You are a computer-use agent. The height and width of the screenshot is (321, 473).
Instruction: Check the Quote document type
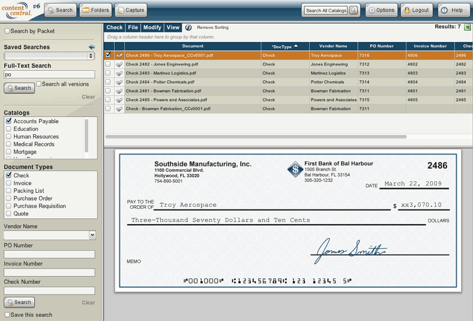click(x=8, y=214)
